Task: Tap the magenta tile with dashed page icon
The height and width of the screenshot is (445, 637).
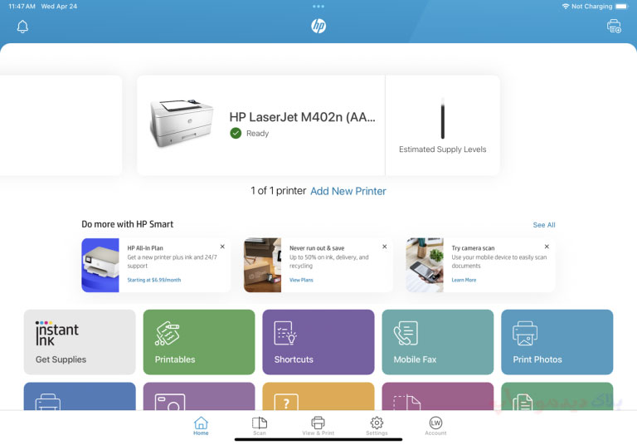Action: [438, 396]
